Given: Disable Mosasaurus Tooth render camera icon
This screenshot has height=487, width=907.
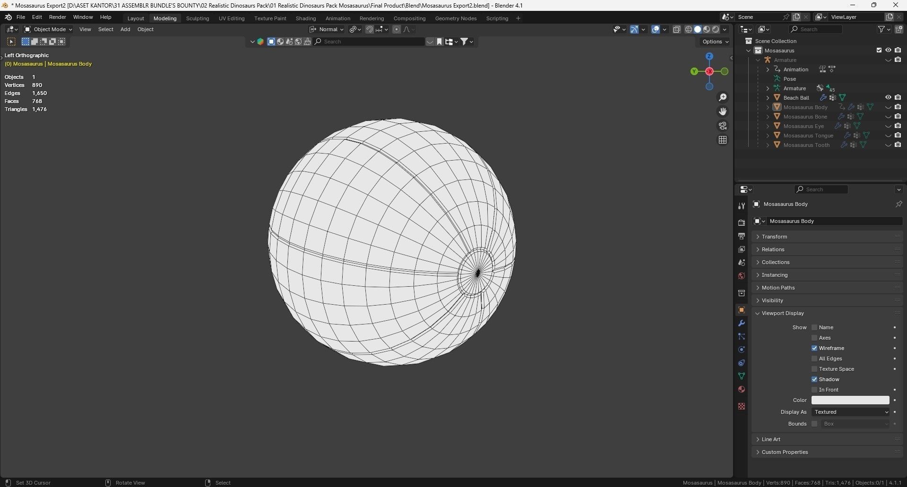Looking at the screenshot, I should click(x=898, y=145).
